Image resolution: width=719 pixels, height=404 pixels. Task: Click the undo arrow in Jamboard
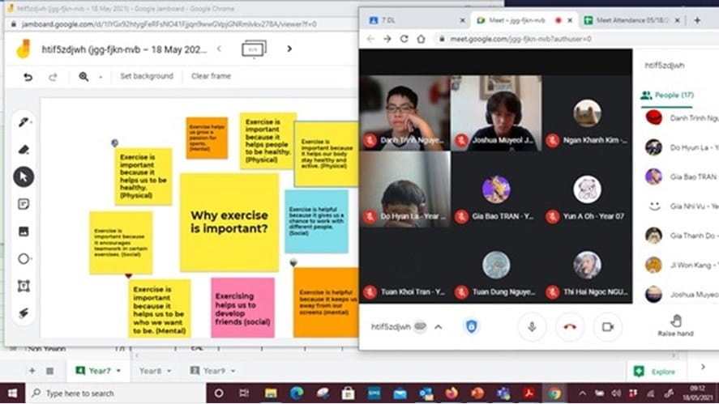(x=28, y=77)
